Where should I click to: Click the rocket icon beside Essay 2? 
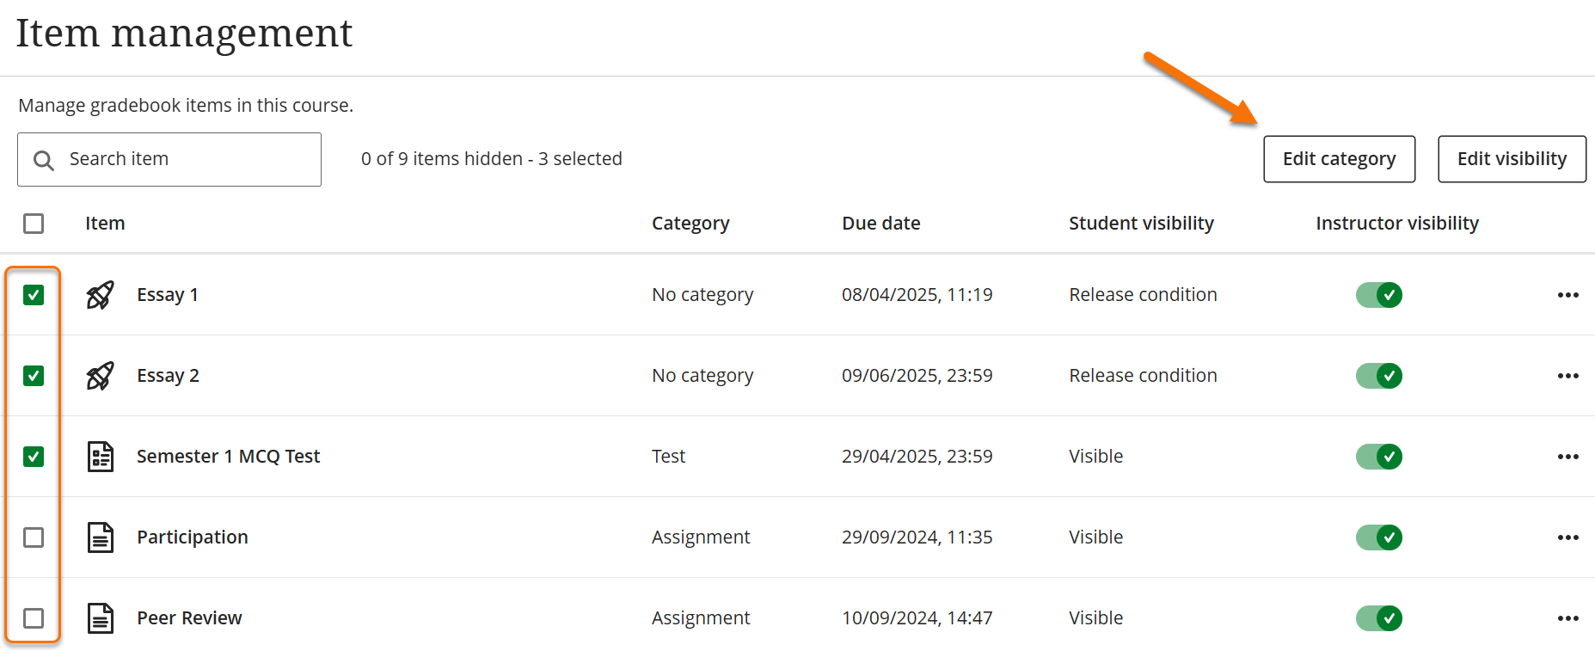100,376
